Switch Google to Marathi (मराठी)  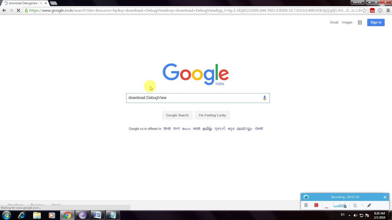pos(197,129)
